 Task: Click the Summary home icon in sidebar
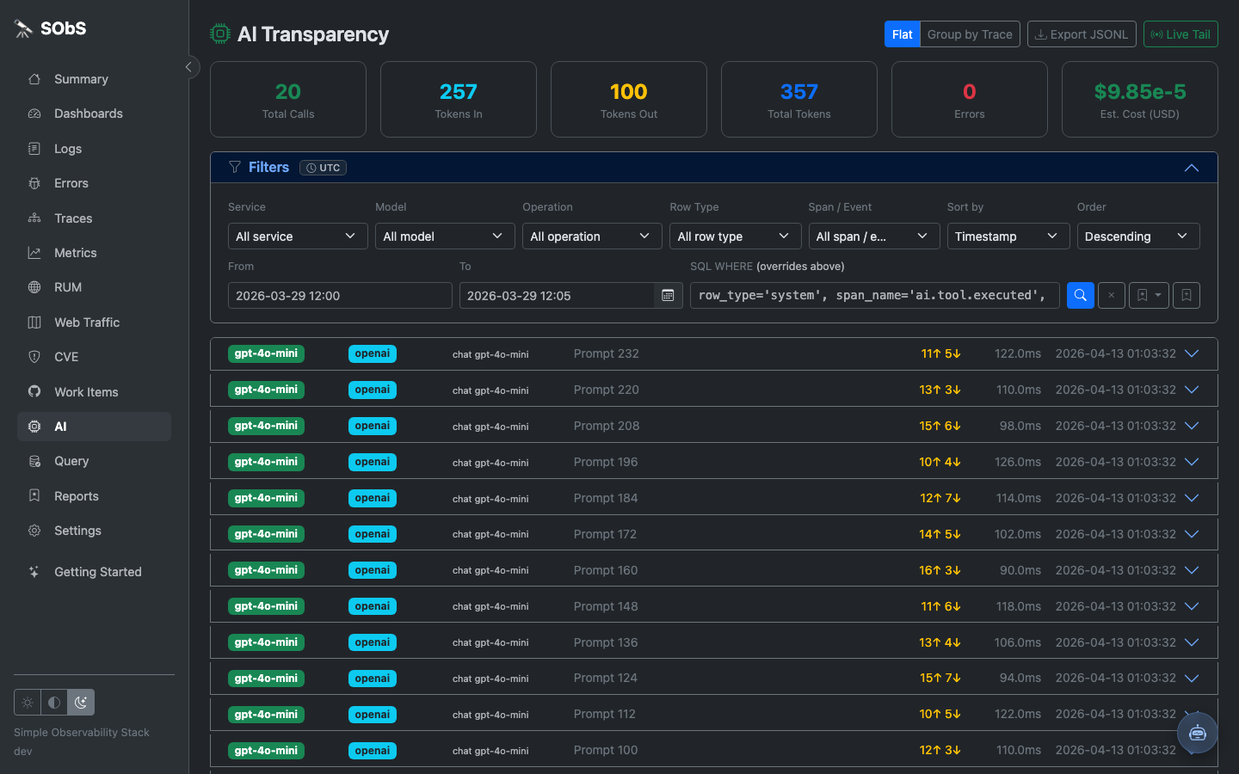[34, 79]
